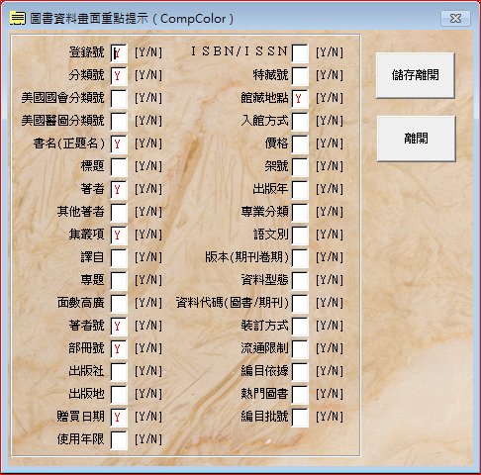Image resolution: width=481 pixels, height=475 pixels.
Task: Select the 館藏地點 Y/N field
Action: (300, 99)
